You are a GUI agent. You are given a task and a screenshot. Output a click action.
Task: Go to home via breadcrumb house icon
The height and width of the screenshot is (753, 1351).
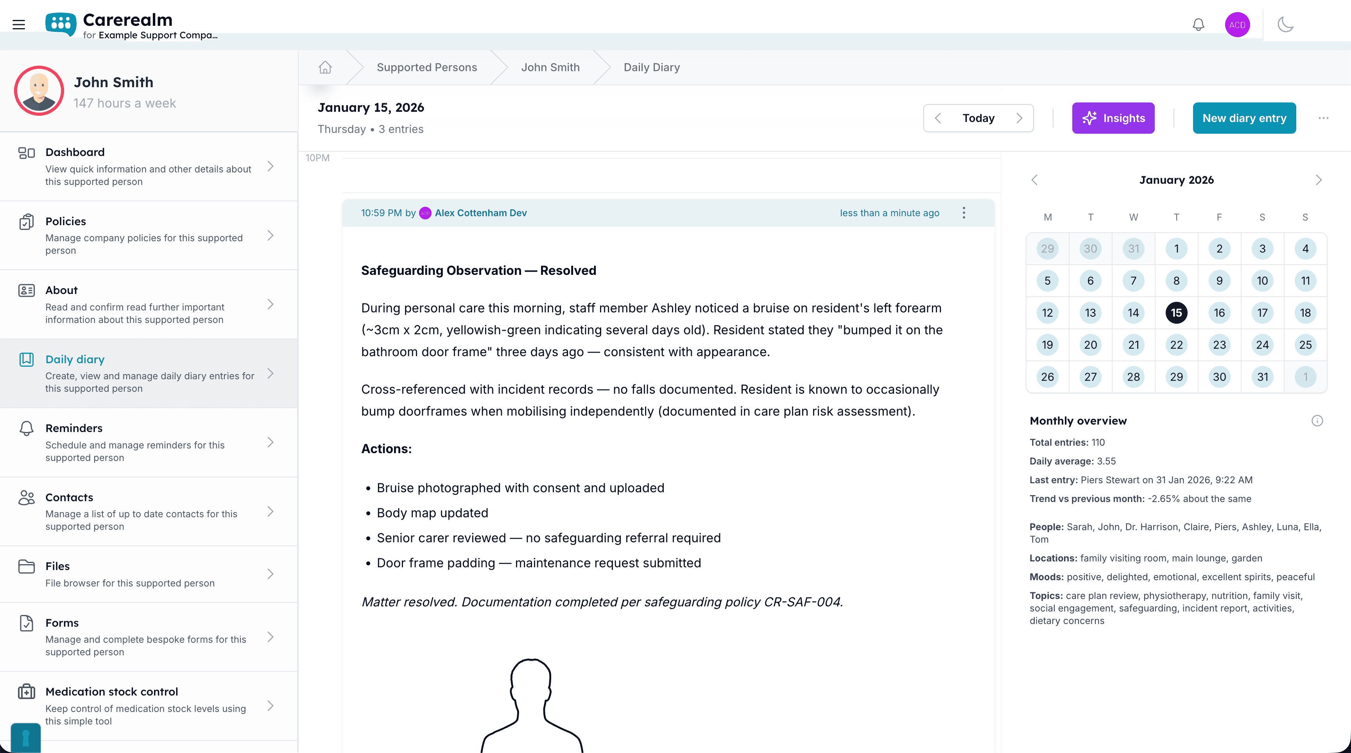tap(325, 67)
